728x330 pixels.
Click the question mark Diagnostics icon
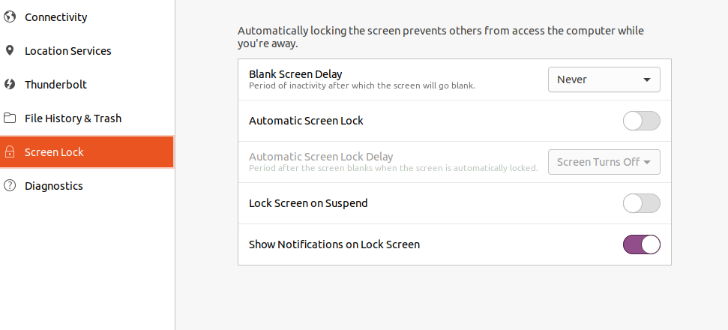click(x=9, y=186)
